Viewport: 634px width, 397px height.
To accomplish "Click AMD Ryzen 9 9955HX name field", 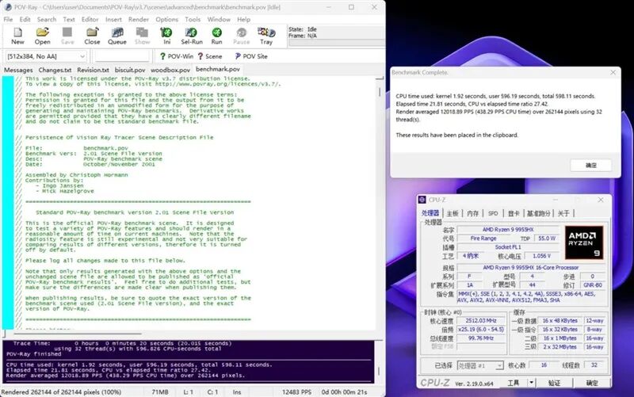I will [x=508, y=229].
